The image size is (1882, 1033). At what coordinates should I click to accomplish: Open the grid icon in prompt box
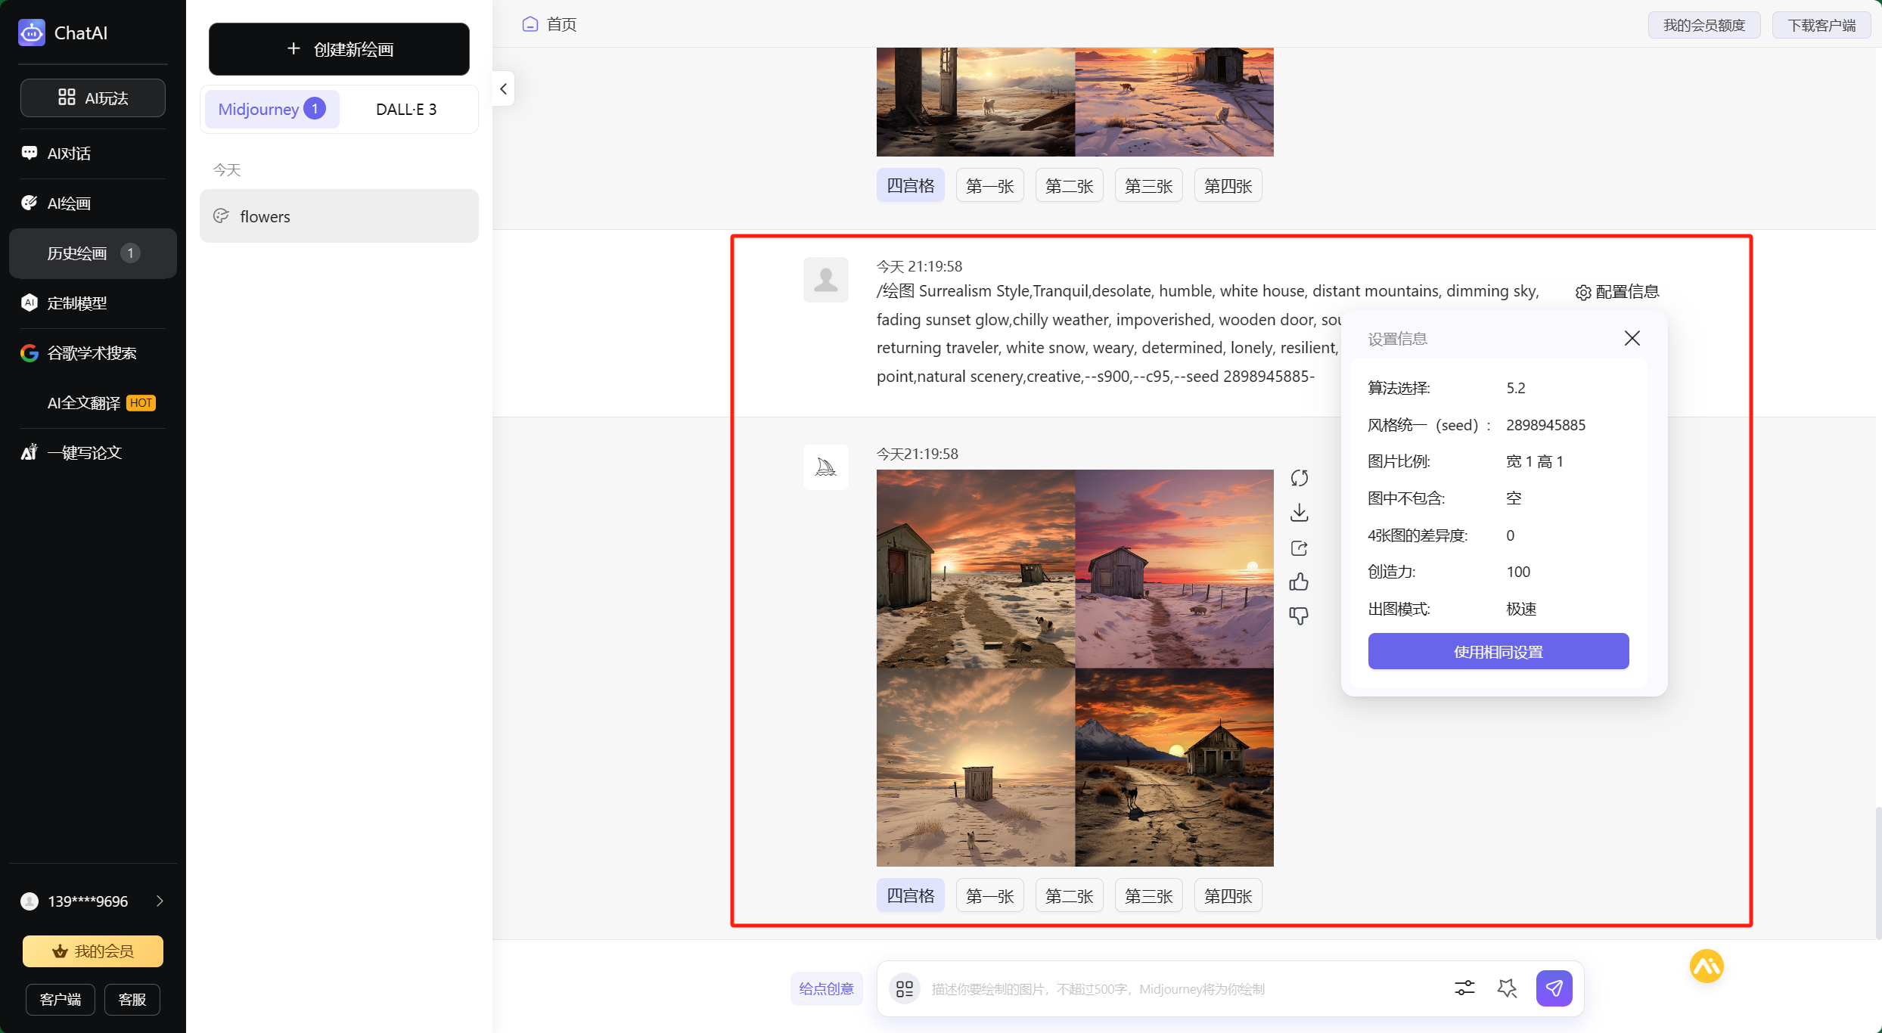tap(905, 988)
